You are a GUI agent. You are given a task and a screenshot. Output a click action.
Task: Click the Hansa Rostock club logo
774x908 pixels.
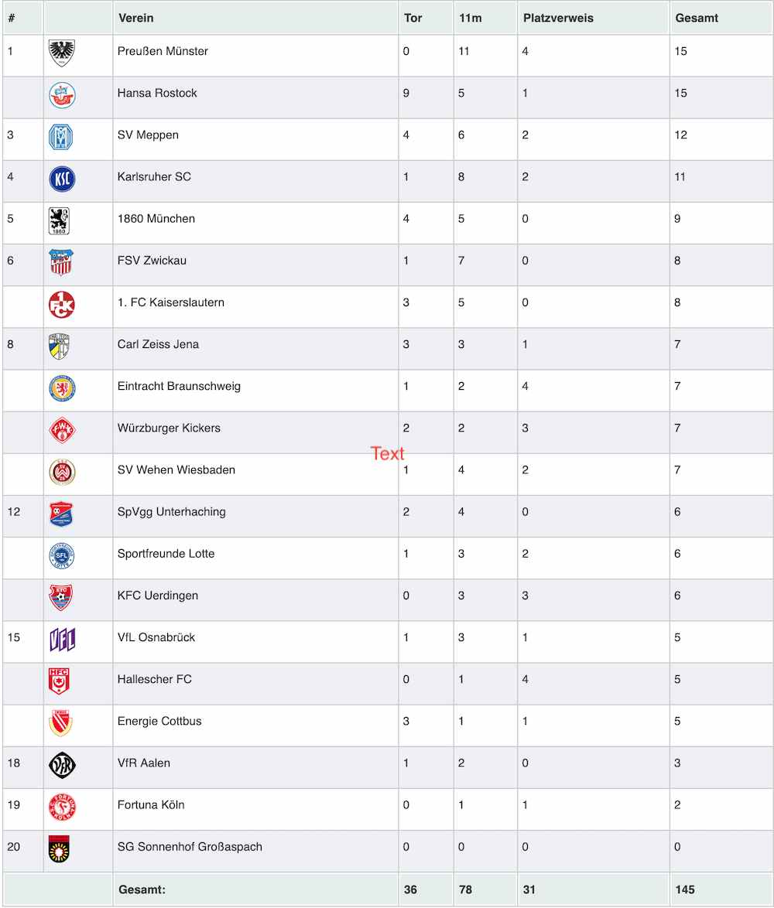(x=62, y=96)
